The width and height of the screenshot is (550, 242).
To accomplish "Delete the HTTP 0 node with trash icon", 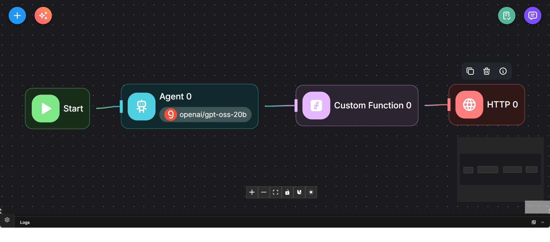I will pyautogui.click(x=487, y=71).
